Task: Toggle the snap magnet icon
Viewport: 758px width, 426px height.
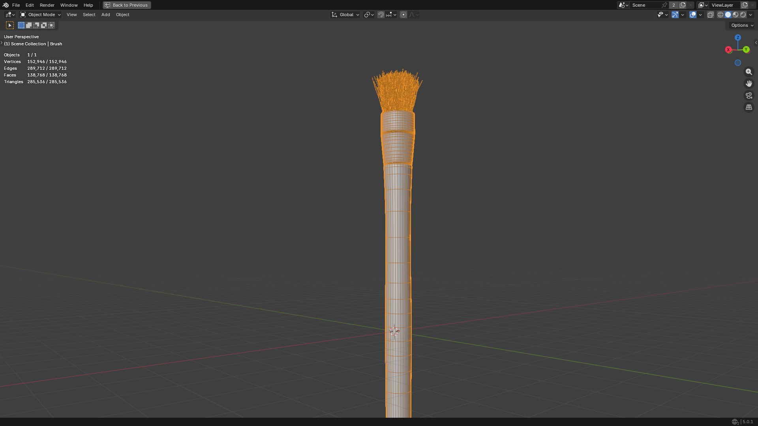Action: click(381, 15)
